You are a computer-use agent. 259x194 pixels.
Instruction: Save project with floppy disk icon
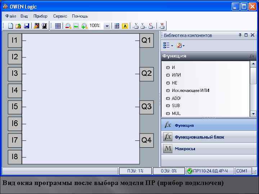point(26,26)
